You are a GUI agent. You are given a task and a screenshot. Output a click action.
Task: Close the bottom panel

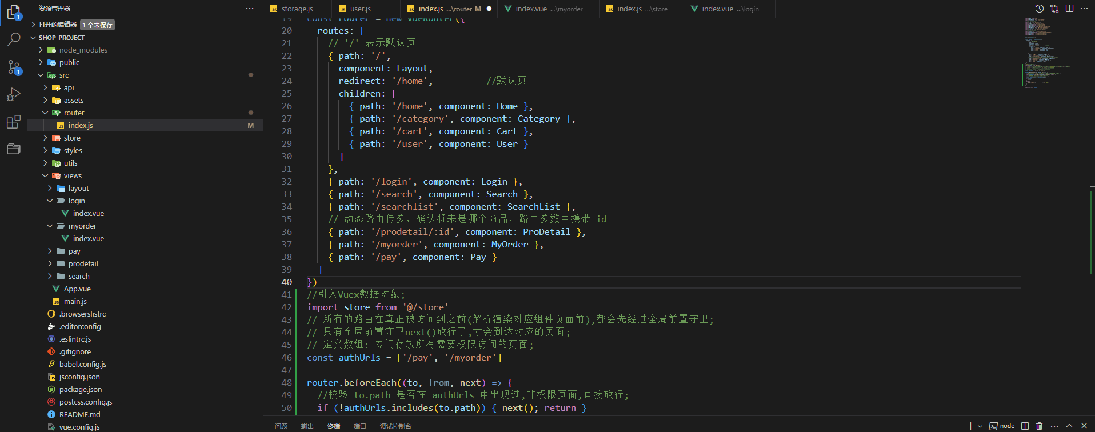[x=1084, y=426]
